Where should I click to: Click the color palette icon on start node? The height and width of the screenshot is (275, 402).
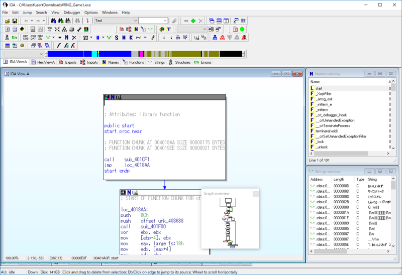click(107, 97)
